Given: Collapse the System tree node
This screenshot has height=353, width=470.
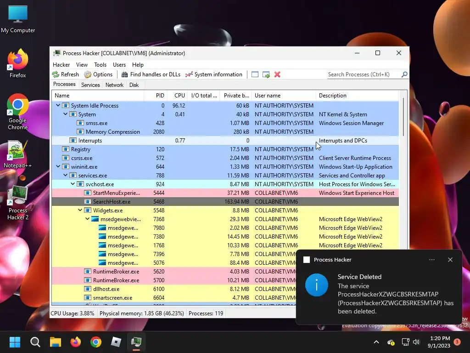Looking at the screenshot, I should (x=65, y=114).
